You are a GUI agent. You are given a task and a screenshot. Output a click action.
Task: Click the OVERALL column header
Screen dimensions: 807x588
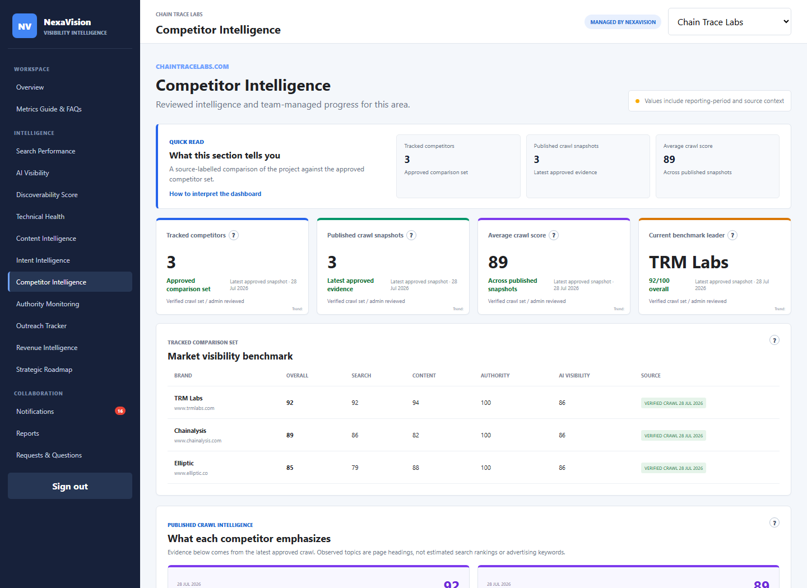pos(297,376)
